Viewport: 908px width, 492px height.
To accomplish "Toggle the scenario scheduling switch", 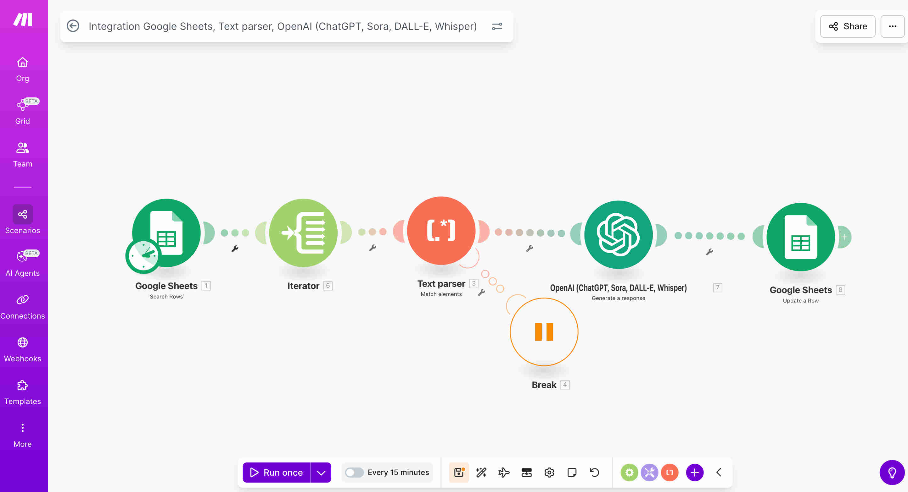I will 354,472.
